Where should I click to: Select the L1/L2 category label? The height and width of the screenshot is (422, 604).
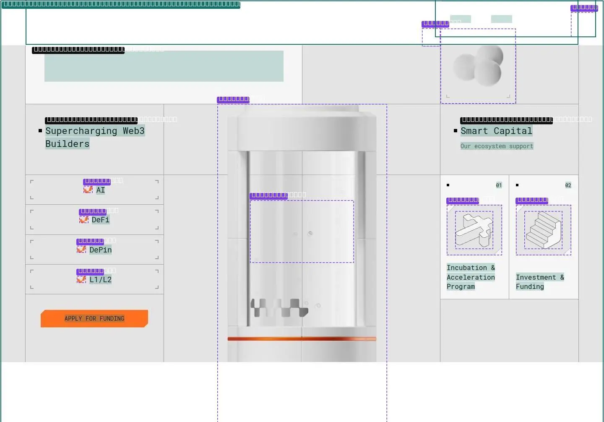tap(101, 280)
